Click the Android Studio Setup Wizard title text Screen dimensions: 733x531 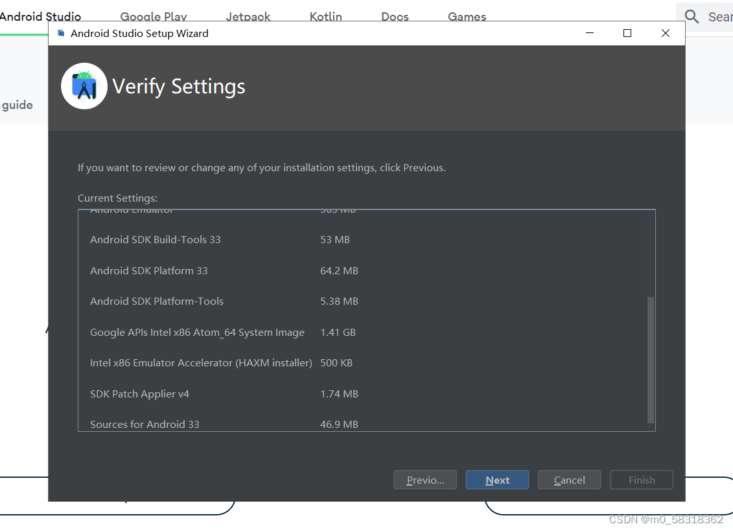tap(139, 33)
